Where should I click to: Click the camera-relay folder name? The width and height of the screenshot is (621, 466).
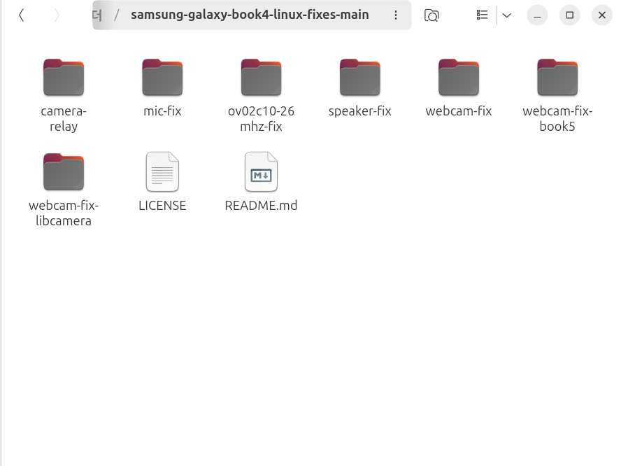[64, 118]
